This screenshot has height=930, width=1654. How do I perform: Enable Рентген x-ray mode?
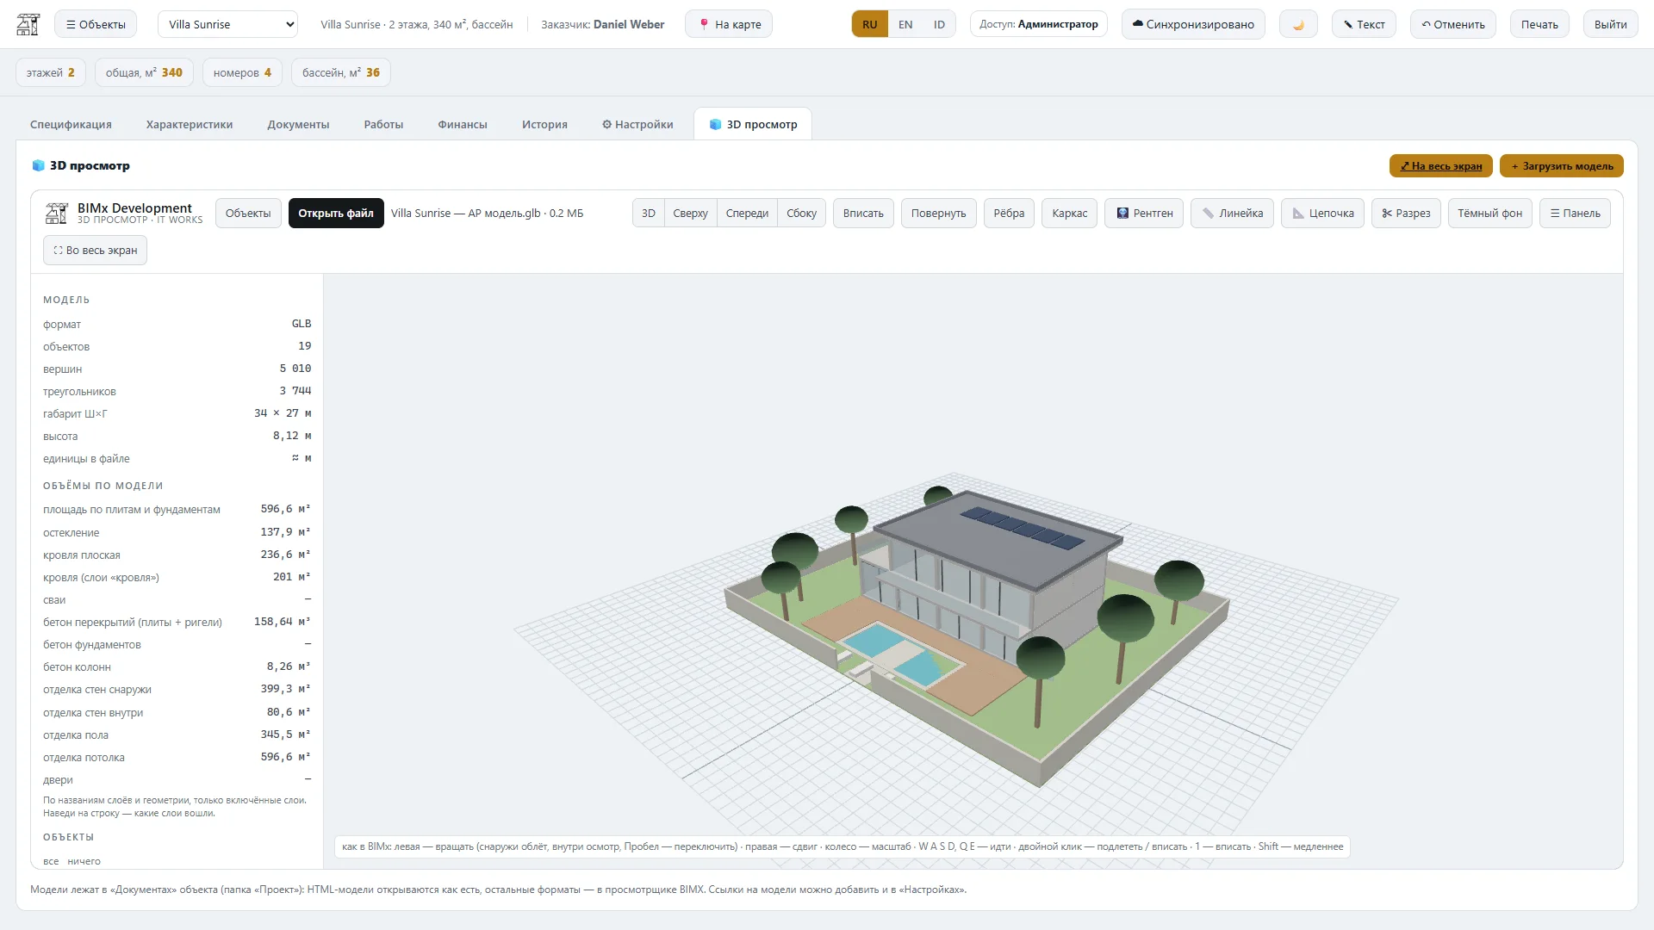pyautogui.click(x=1144, y=214)
